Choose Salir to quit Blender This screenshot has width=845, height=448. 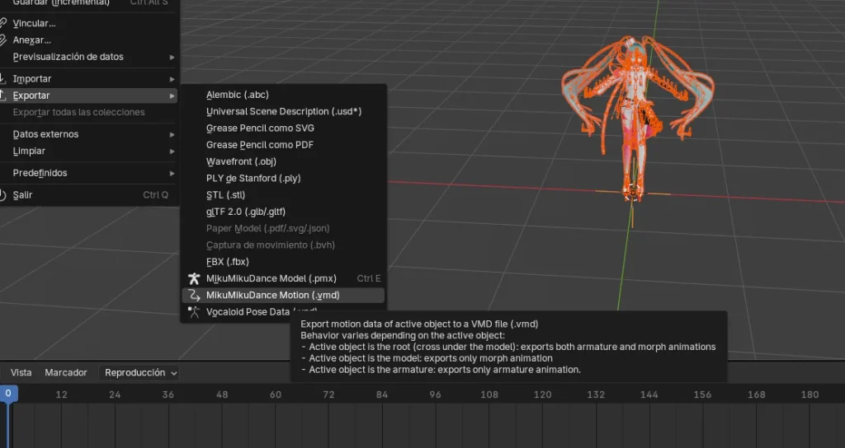pos(89,194)
